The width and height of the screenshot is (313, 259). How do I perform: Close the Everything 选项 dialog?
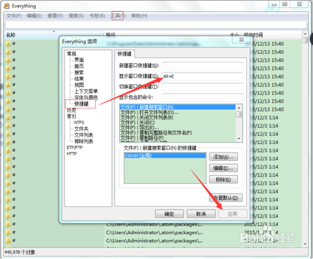click(x=241, y=39)
